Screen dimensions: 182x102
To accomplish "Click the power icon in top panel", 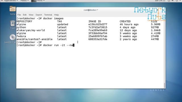I will tap(177, 1).
